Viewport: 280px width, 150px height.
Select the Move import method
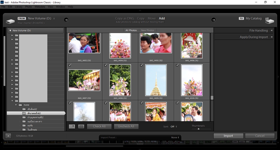pyautogui.click(x=152, y=18)
